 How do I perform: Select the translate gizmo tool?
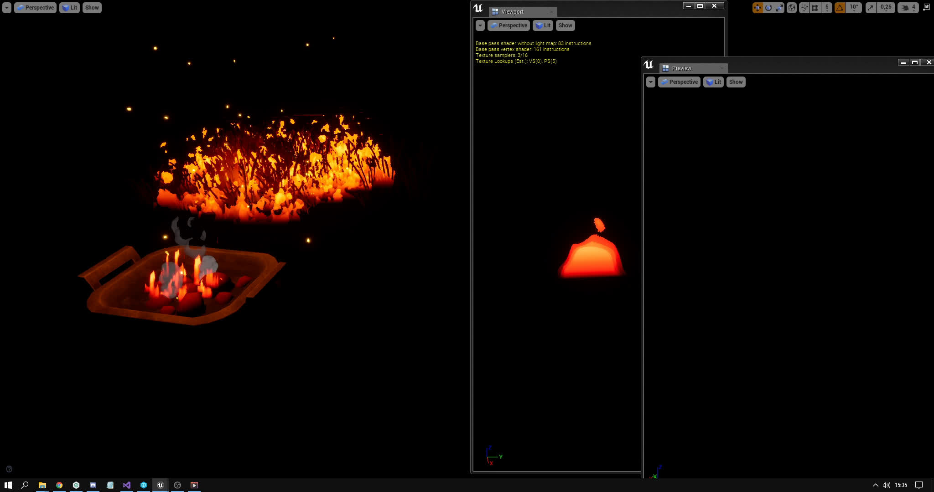pyautogui.click(x=757, y=7)
